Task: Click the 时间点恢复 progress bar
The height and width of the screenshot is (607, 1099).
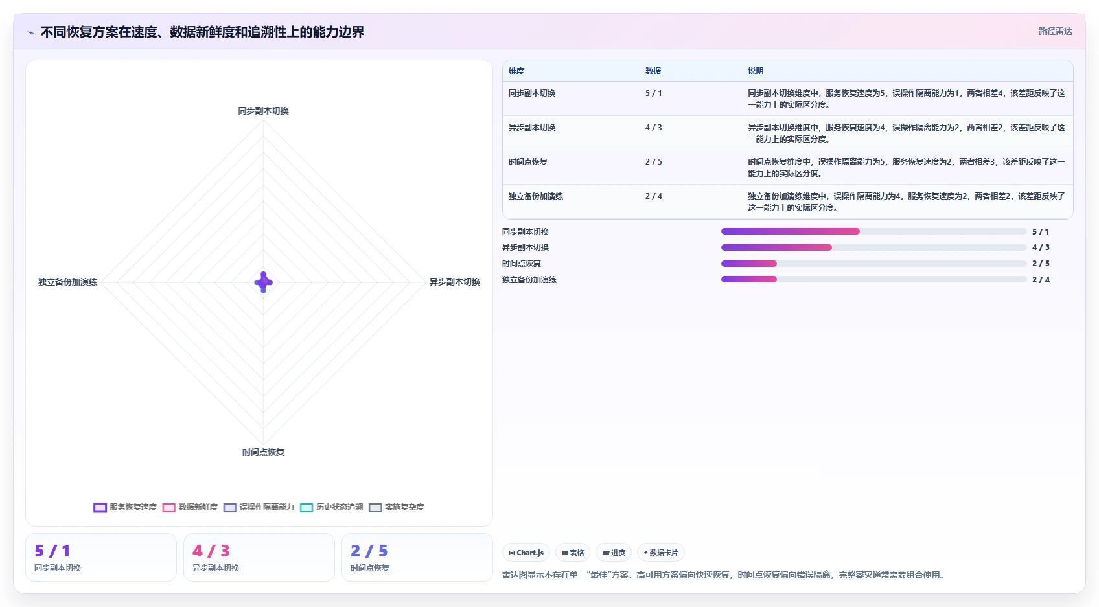Action: point(873,264)
